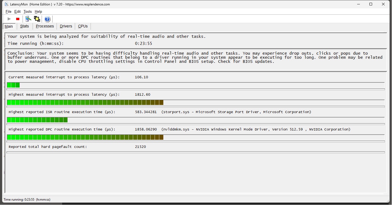This screenshot has width=392, height=205.
Task: Switch to the Drivers tab
Action: (66, 26)
